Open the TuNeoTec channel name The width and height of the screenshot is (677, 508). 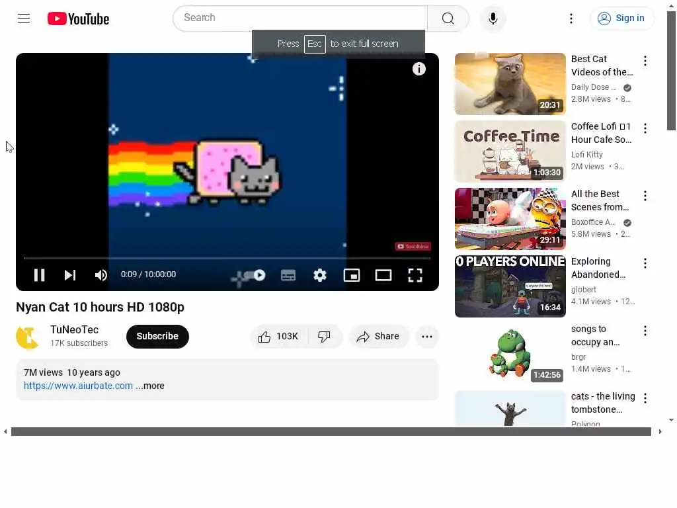point(74,329)
